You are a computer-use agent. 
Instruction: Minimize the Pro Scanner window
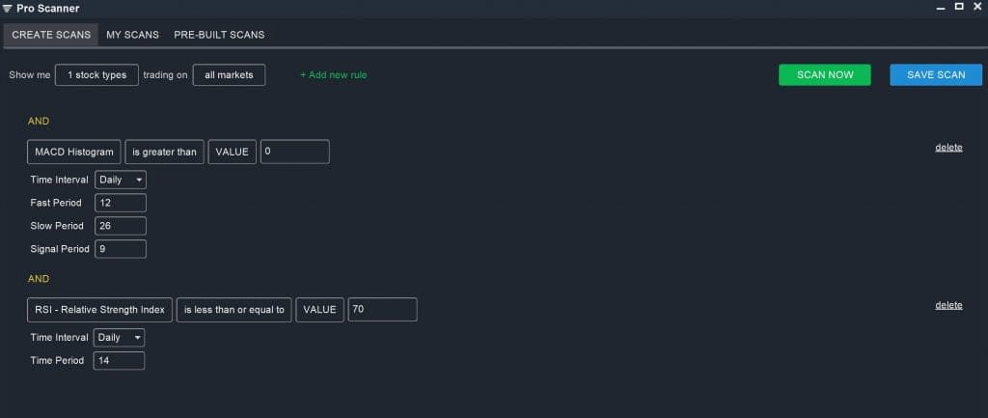pyautogui.click(x=941, y=8)
